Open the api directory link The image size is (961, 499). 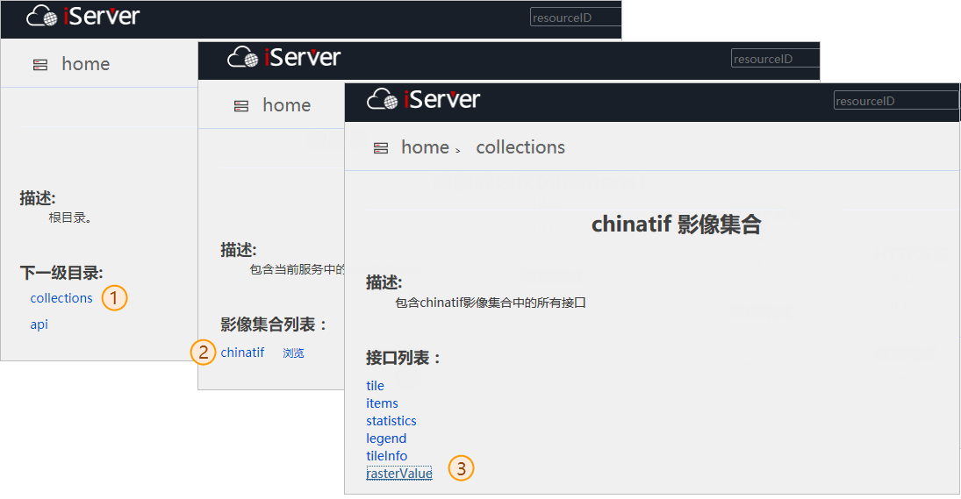pyautogui.click(x=39, y=324)
